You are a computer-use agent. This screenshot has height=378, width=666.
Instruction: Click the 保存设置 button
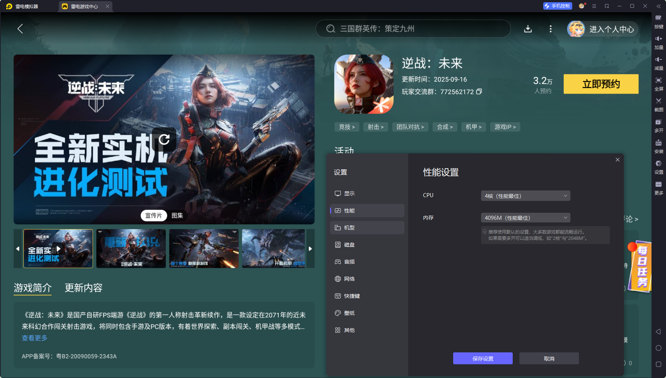483,358
